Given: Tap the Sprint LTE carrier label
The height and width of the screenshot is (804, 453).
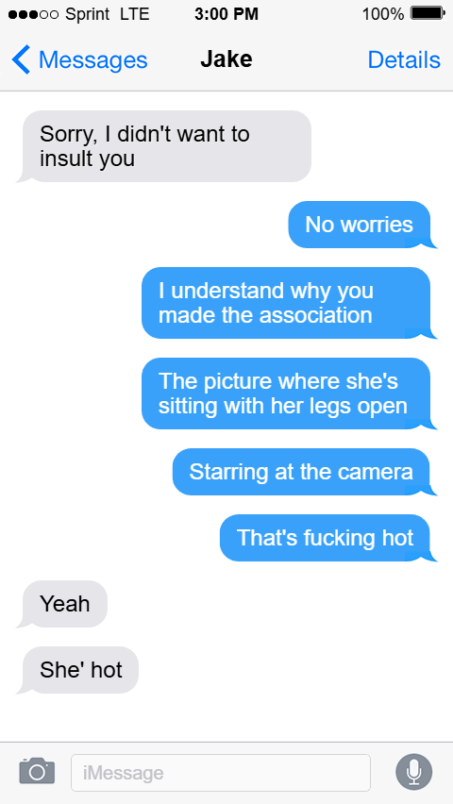Looking at the screenshot, I should click(108, 14).
